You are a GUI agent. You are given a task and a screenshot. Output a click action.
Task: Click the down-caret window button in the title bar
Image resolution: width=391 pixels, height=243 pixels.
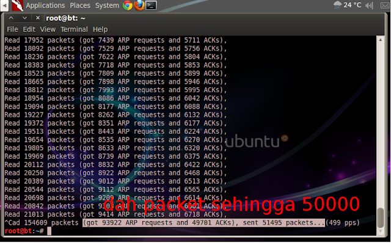pyautogui.click(x=24, y=18)
